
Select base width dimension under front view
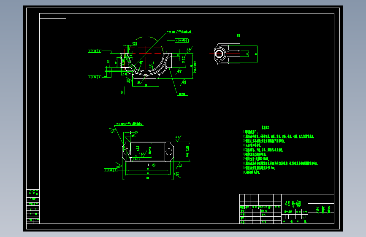click(x=146, y=85)
